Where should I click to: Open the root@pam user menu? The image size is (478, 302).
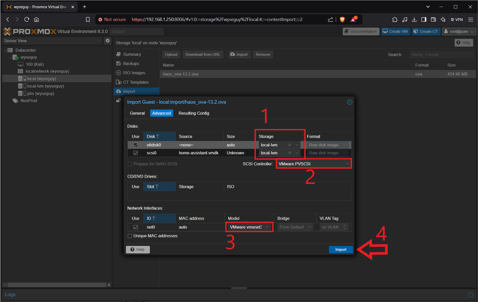(459, 31)
